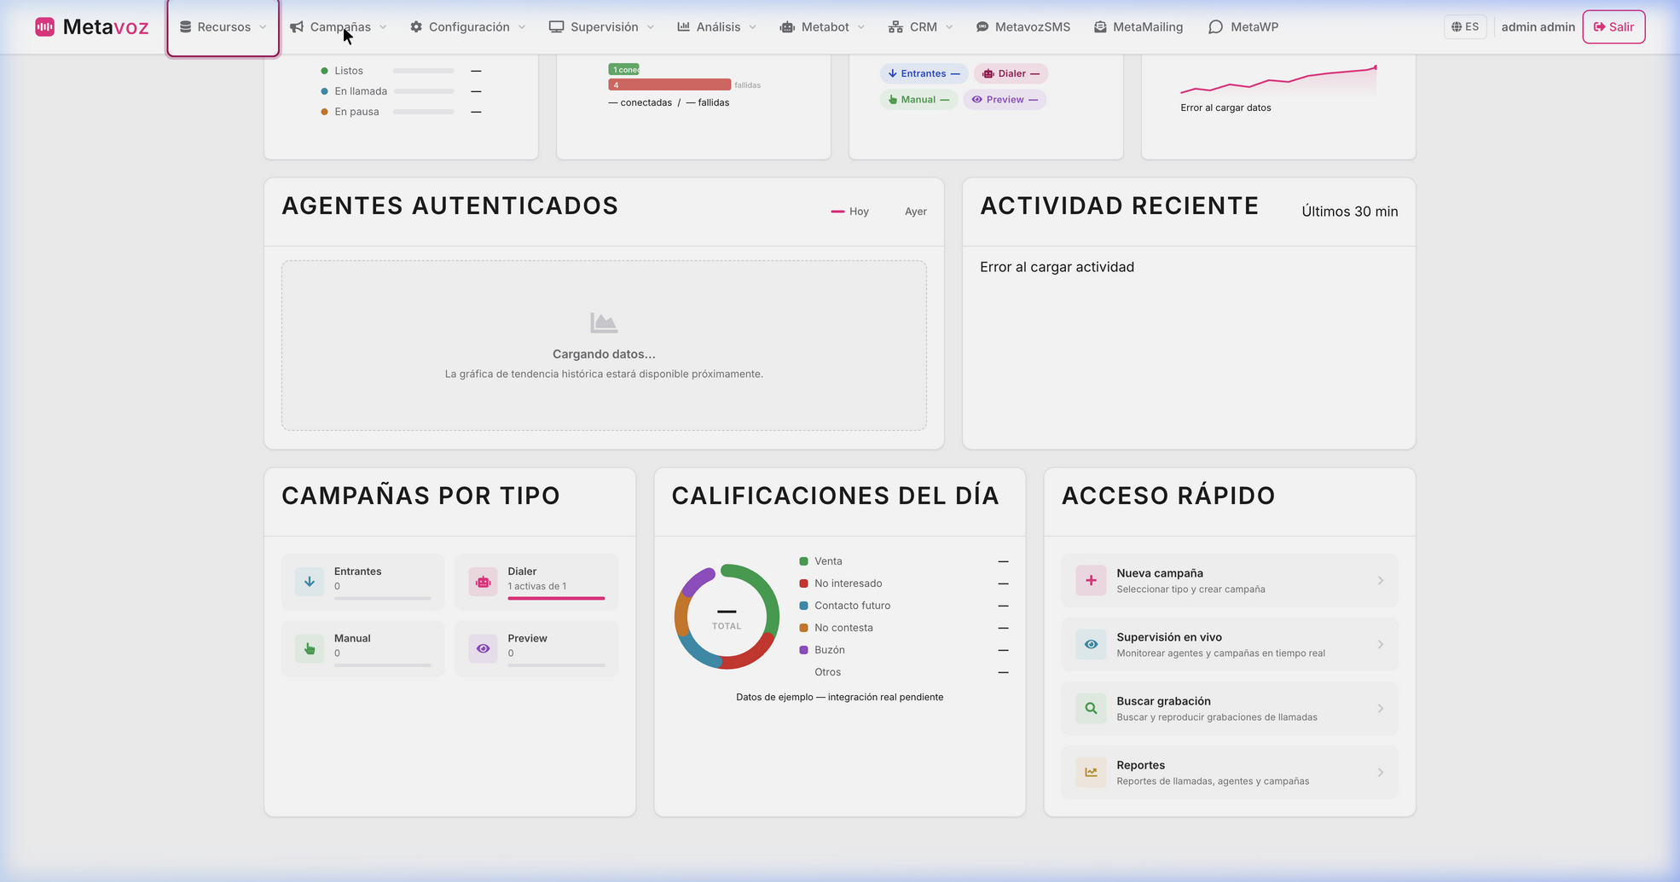Expand the Metabot dropdown chevron

861,27
